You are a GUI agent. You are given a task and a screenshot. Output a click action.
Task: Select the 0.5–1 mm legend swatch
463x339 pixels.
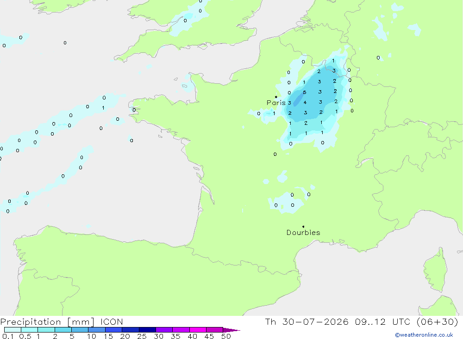pyautogui.click(x=30, y=330)
